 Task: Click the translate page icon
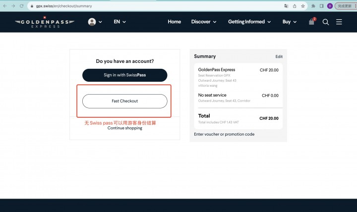[286, 6]
